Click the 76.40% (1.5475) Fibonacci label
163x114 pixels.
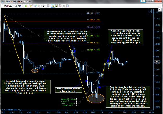[x=94, y=27]
